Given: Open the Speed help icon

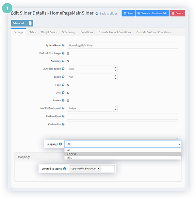Looking at the screenshot, I should [63, 77].
